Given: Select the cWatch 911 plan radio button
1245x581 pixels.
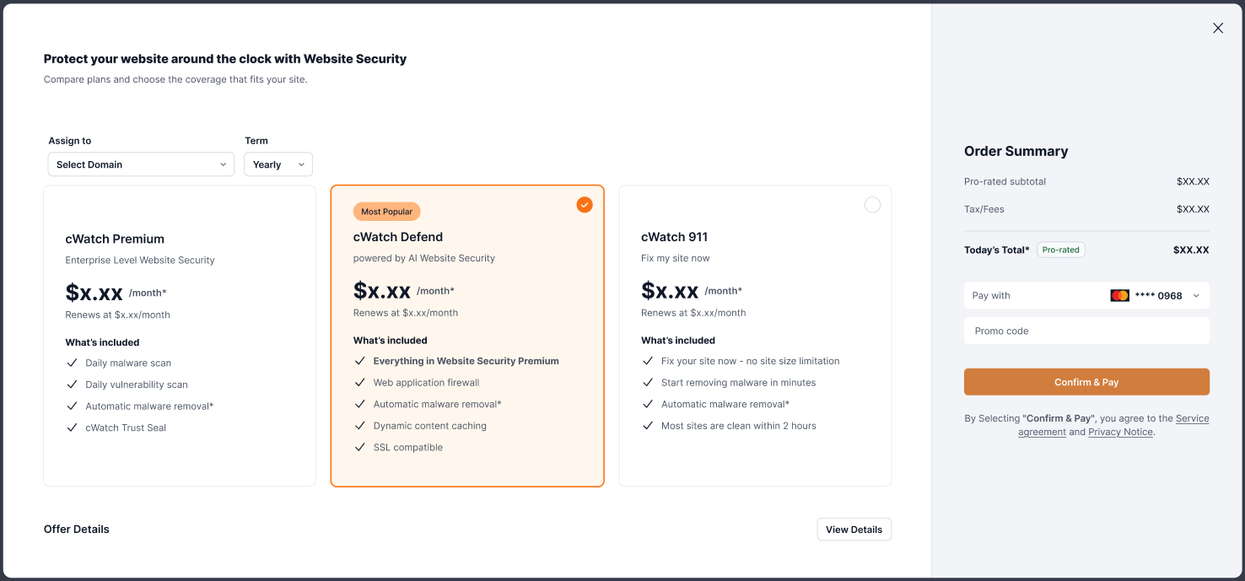Looking at the screenshot, I should [872, 205].
